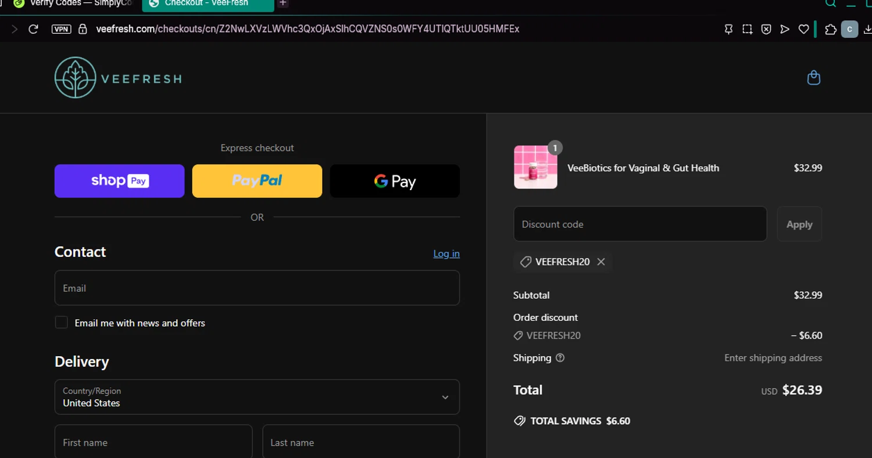Click the Subtotal $32.99 value

click(808, 295)
